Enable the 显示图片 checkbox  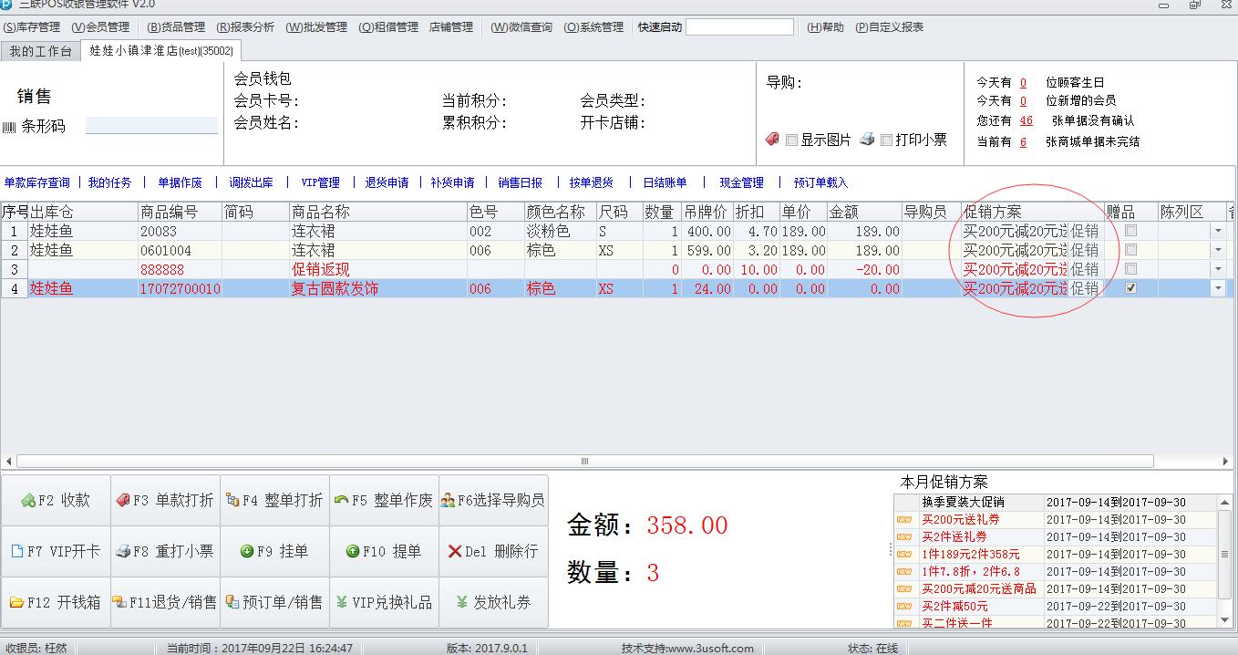pyautogui.click(x=791, y=140)
